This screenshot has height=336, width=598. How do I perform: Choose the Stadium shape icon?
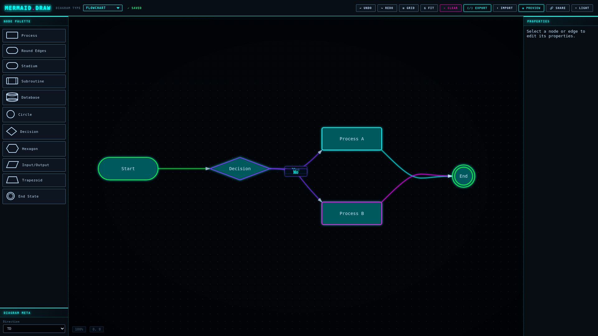coord(12,66)
